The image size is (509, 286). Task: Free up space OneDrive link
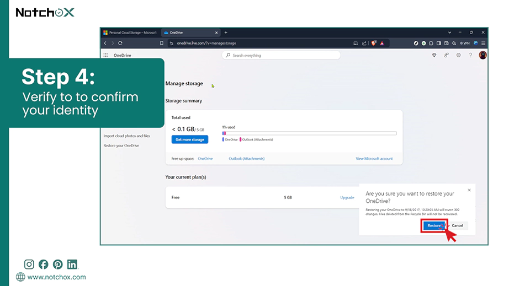(x=205, y=158)
